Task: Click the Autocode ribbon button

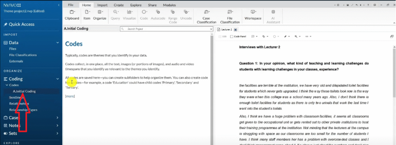Action: [x=158, y=15]
